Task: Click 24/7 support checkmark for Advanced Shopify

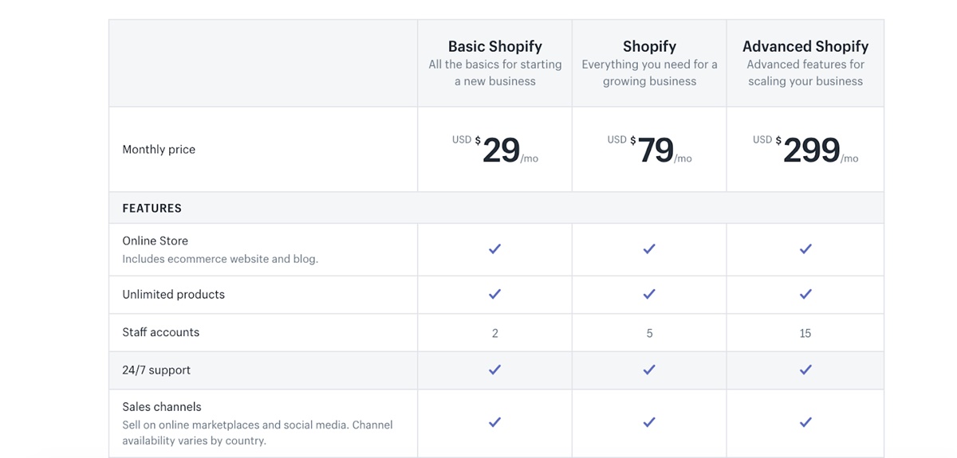Action: tap(805, 370)
